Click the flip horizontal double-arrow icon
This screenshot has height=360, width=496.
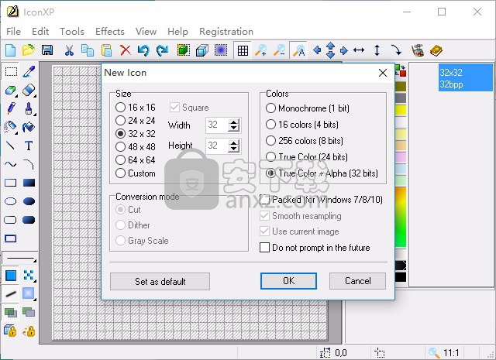359,50
